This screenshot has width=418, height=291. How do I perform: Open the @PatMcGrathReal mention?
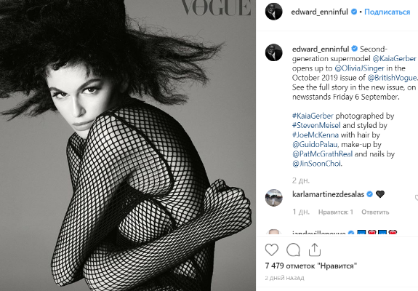(322, 154)
